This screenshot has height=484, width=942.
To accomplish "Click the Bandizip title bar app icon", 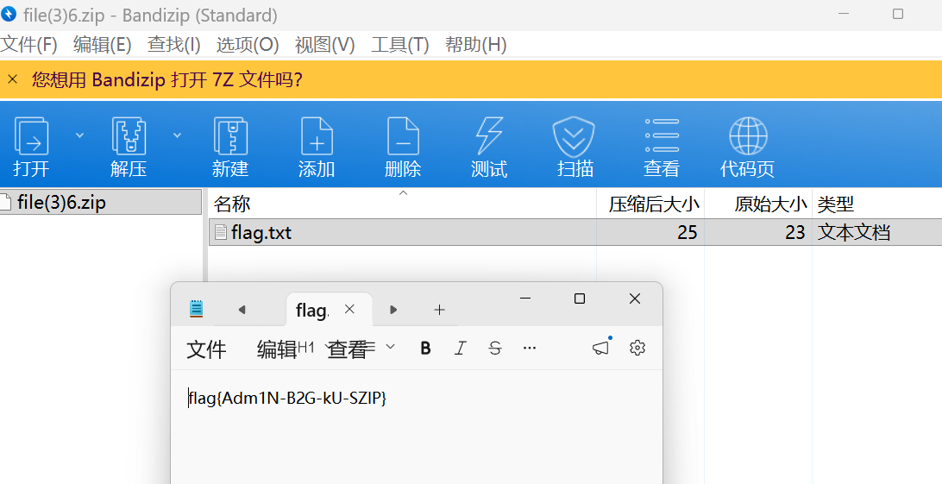I will pyautogui.click(x=9, y=13).
